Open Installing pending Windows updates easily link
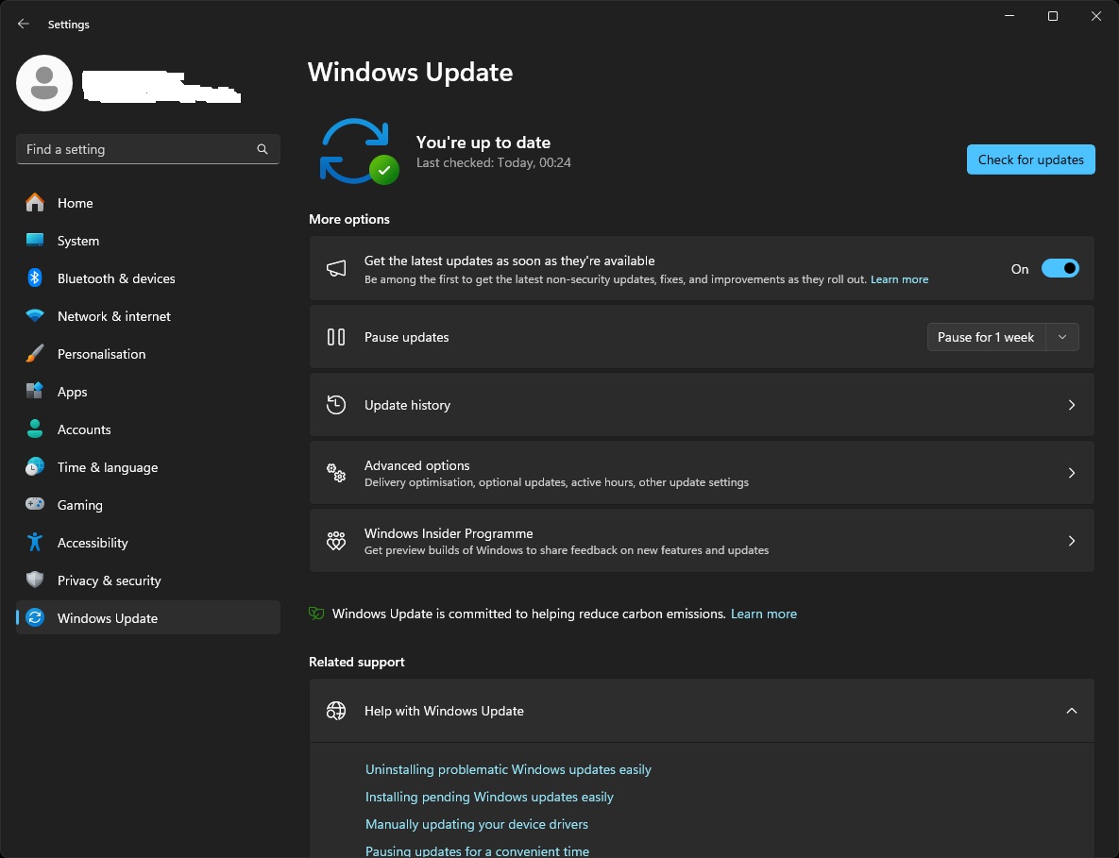The width and height of the screenshot is (1119, 858). pos(489,797)
